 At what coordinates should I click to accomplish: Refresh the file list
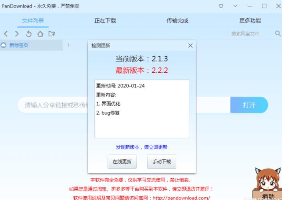coord(29,34)
